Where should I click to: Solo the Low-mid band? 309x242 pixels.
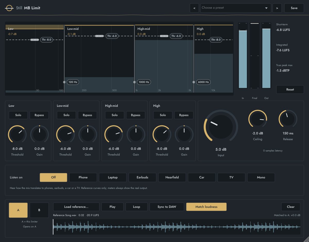pos(66,115)
